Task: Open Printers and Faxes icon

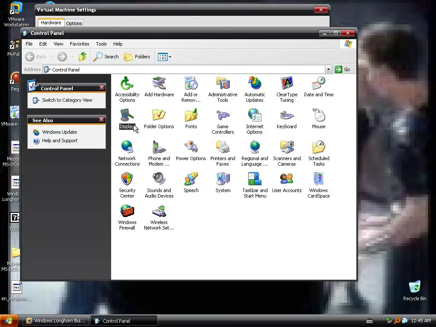Action: tap(223, 153)
